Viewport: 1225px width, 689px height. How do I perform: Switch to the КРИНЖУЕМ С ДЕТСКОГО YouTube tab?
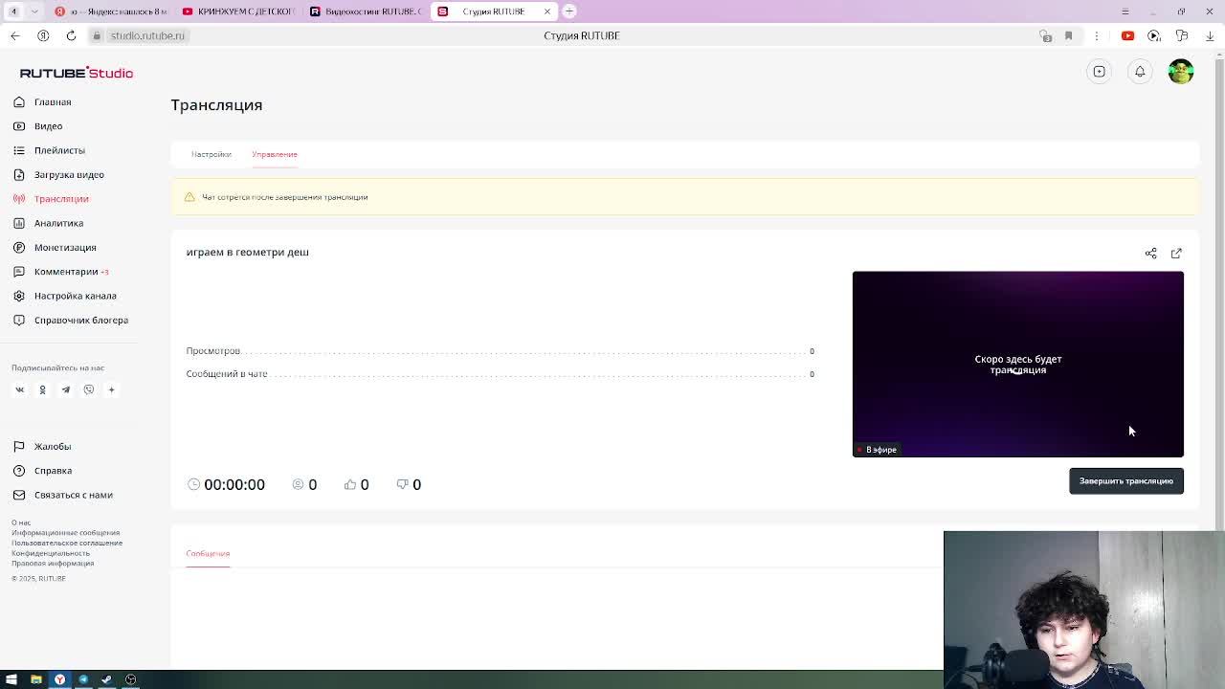[237, 11]
